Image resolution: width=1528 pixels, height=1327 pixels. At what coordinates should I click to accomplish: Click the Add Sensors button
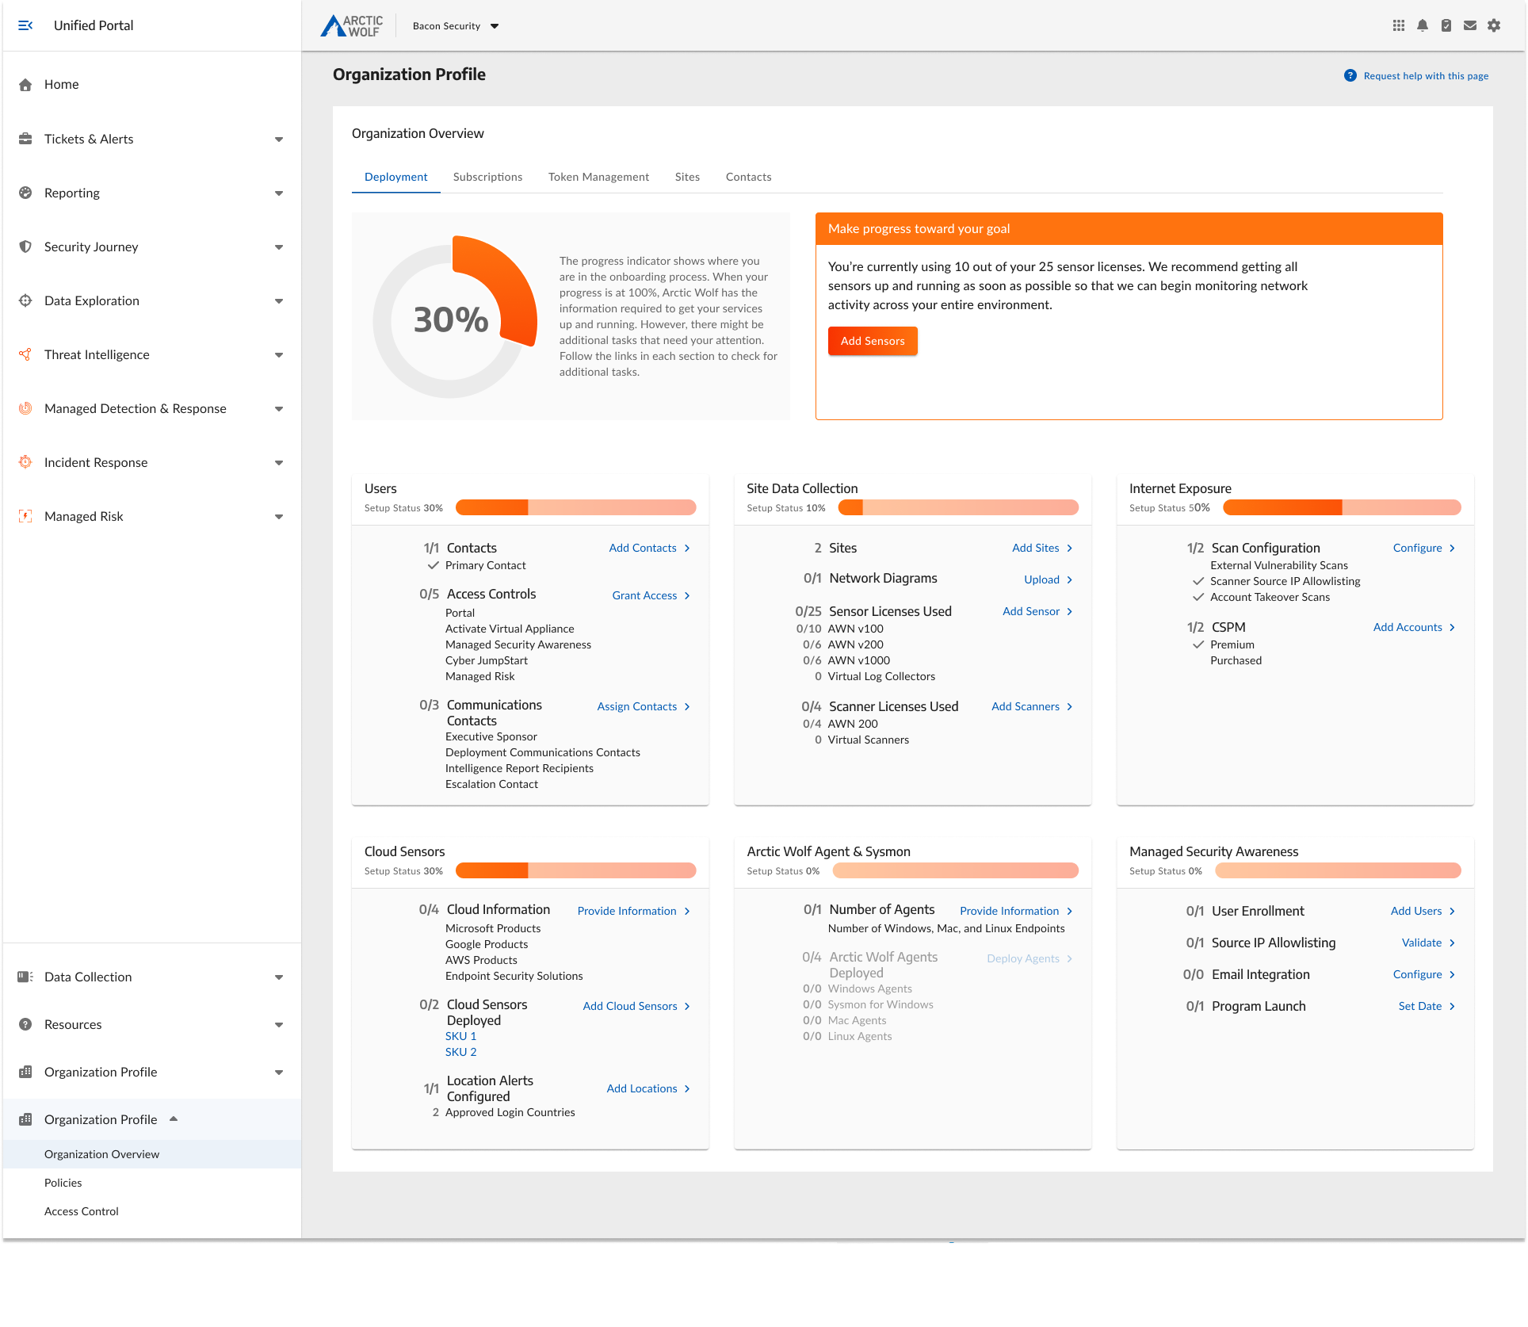click(873, 341)
